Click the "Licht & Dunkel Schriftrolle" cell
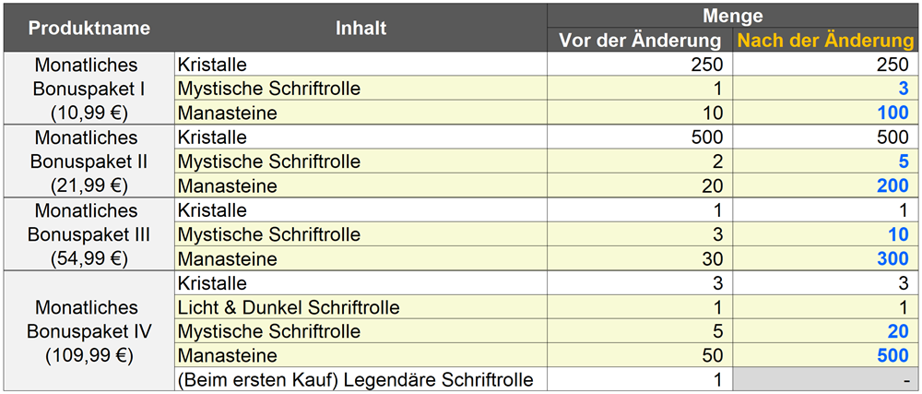Screen dimensions: 922x394 (x=289, y=307)
